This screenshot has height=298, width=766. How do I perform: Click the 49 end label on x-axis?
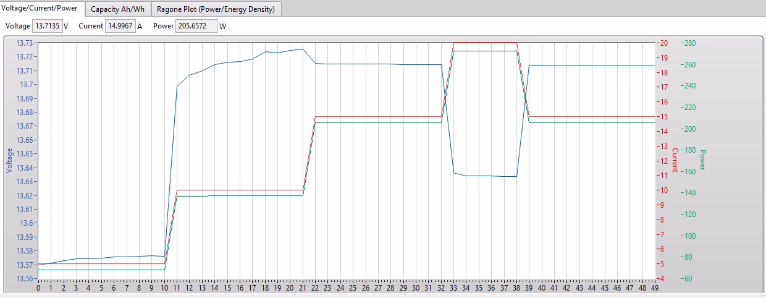pyautogui.click(x=655, y=288)
